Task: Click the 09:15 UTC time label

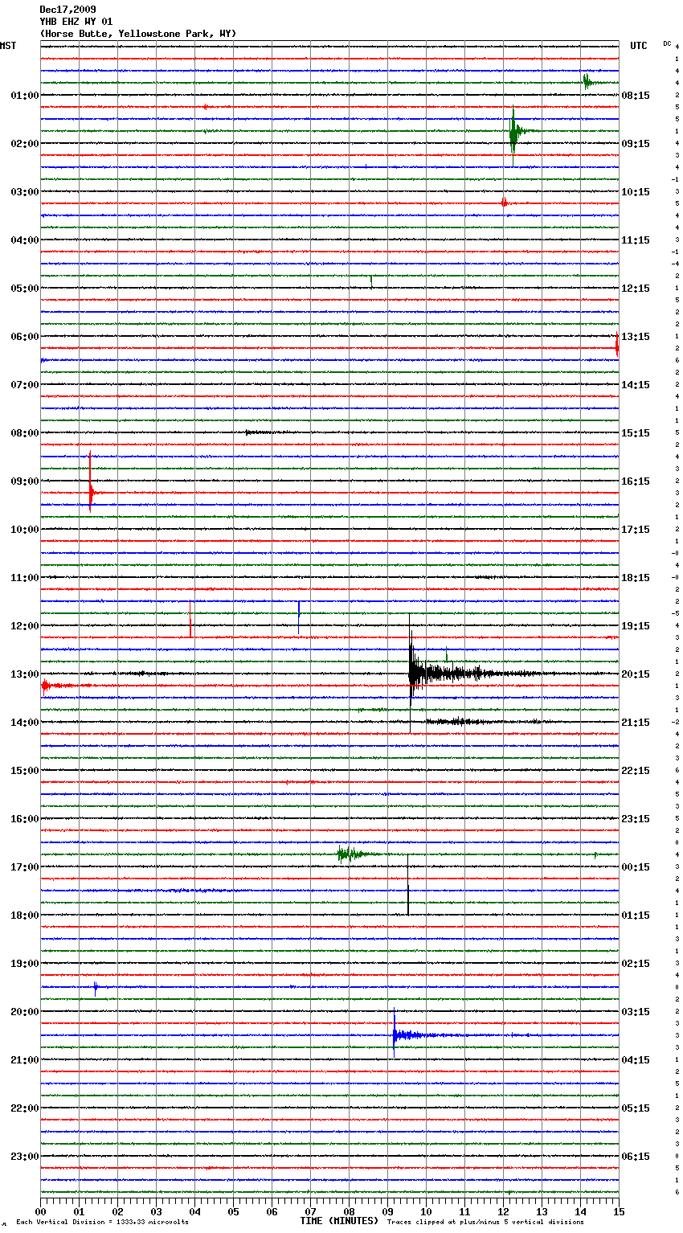Action: tap(636, 144)
